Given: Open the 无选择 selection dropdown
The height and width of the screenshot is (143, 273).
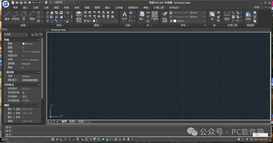Looking at the screenshot, I should tap(15, 34).
